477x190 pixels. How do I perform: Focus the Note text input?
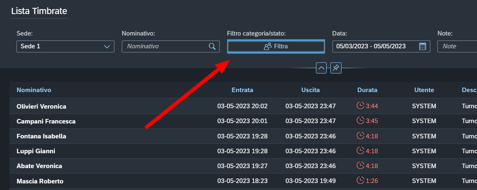click(457, 46)
